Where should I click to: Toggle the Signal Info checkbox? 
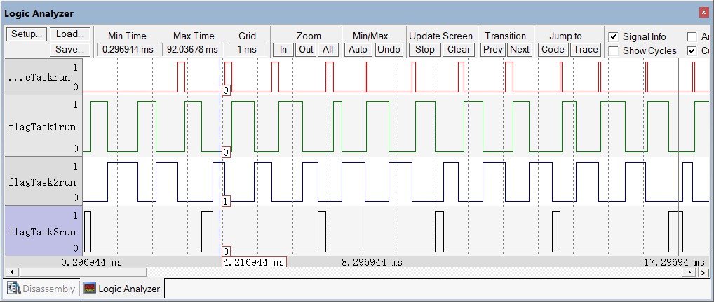(614, 37)
